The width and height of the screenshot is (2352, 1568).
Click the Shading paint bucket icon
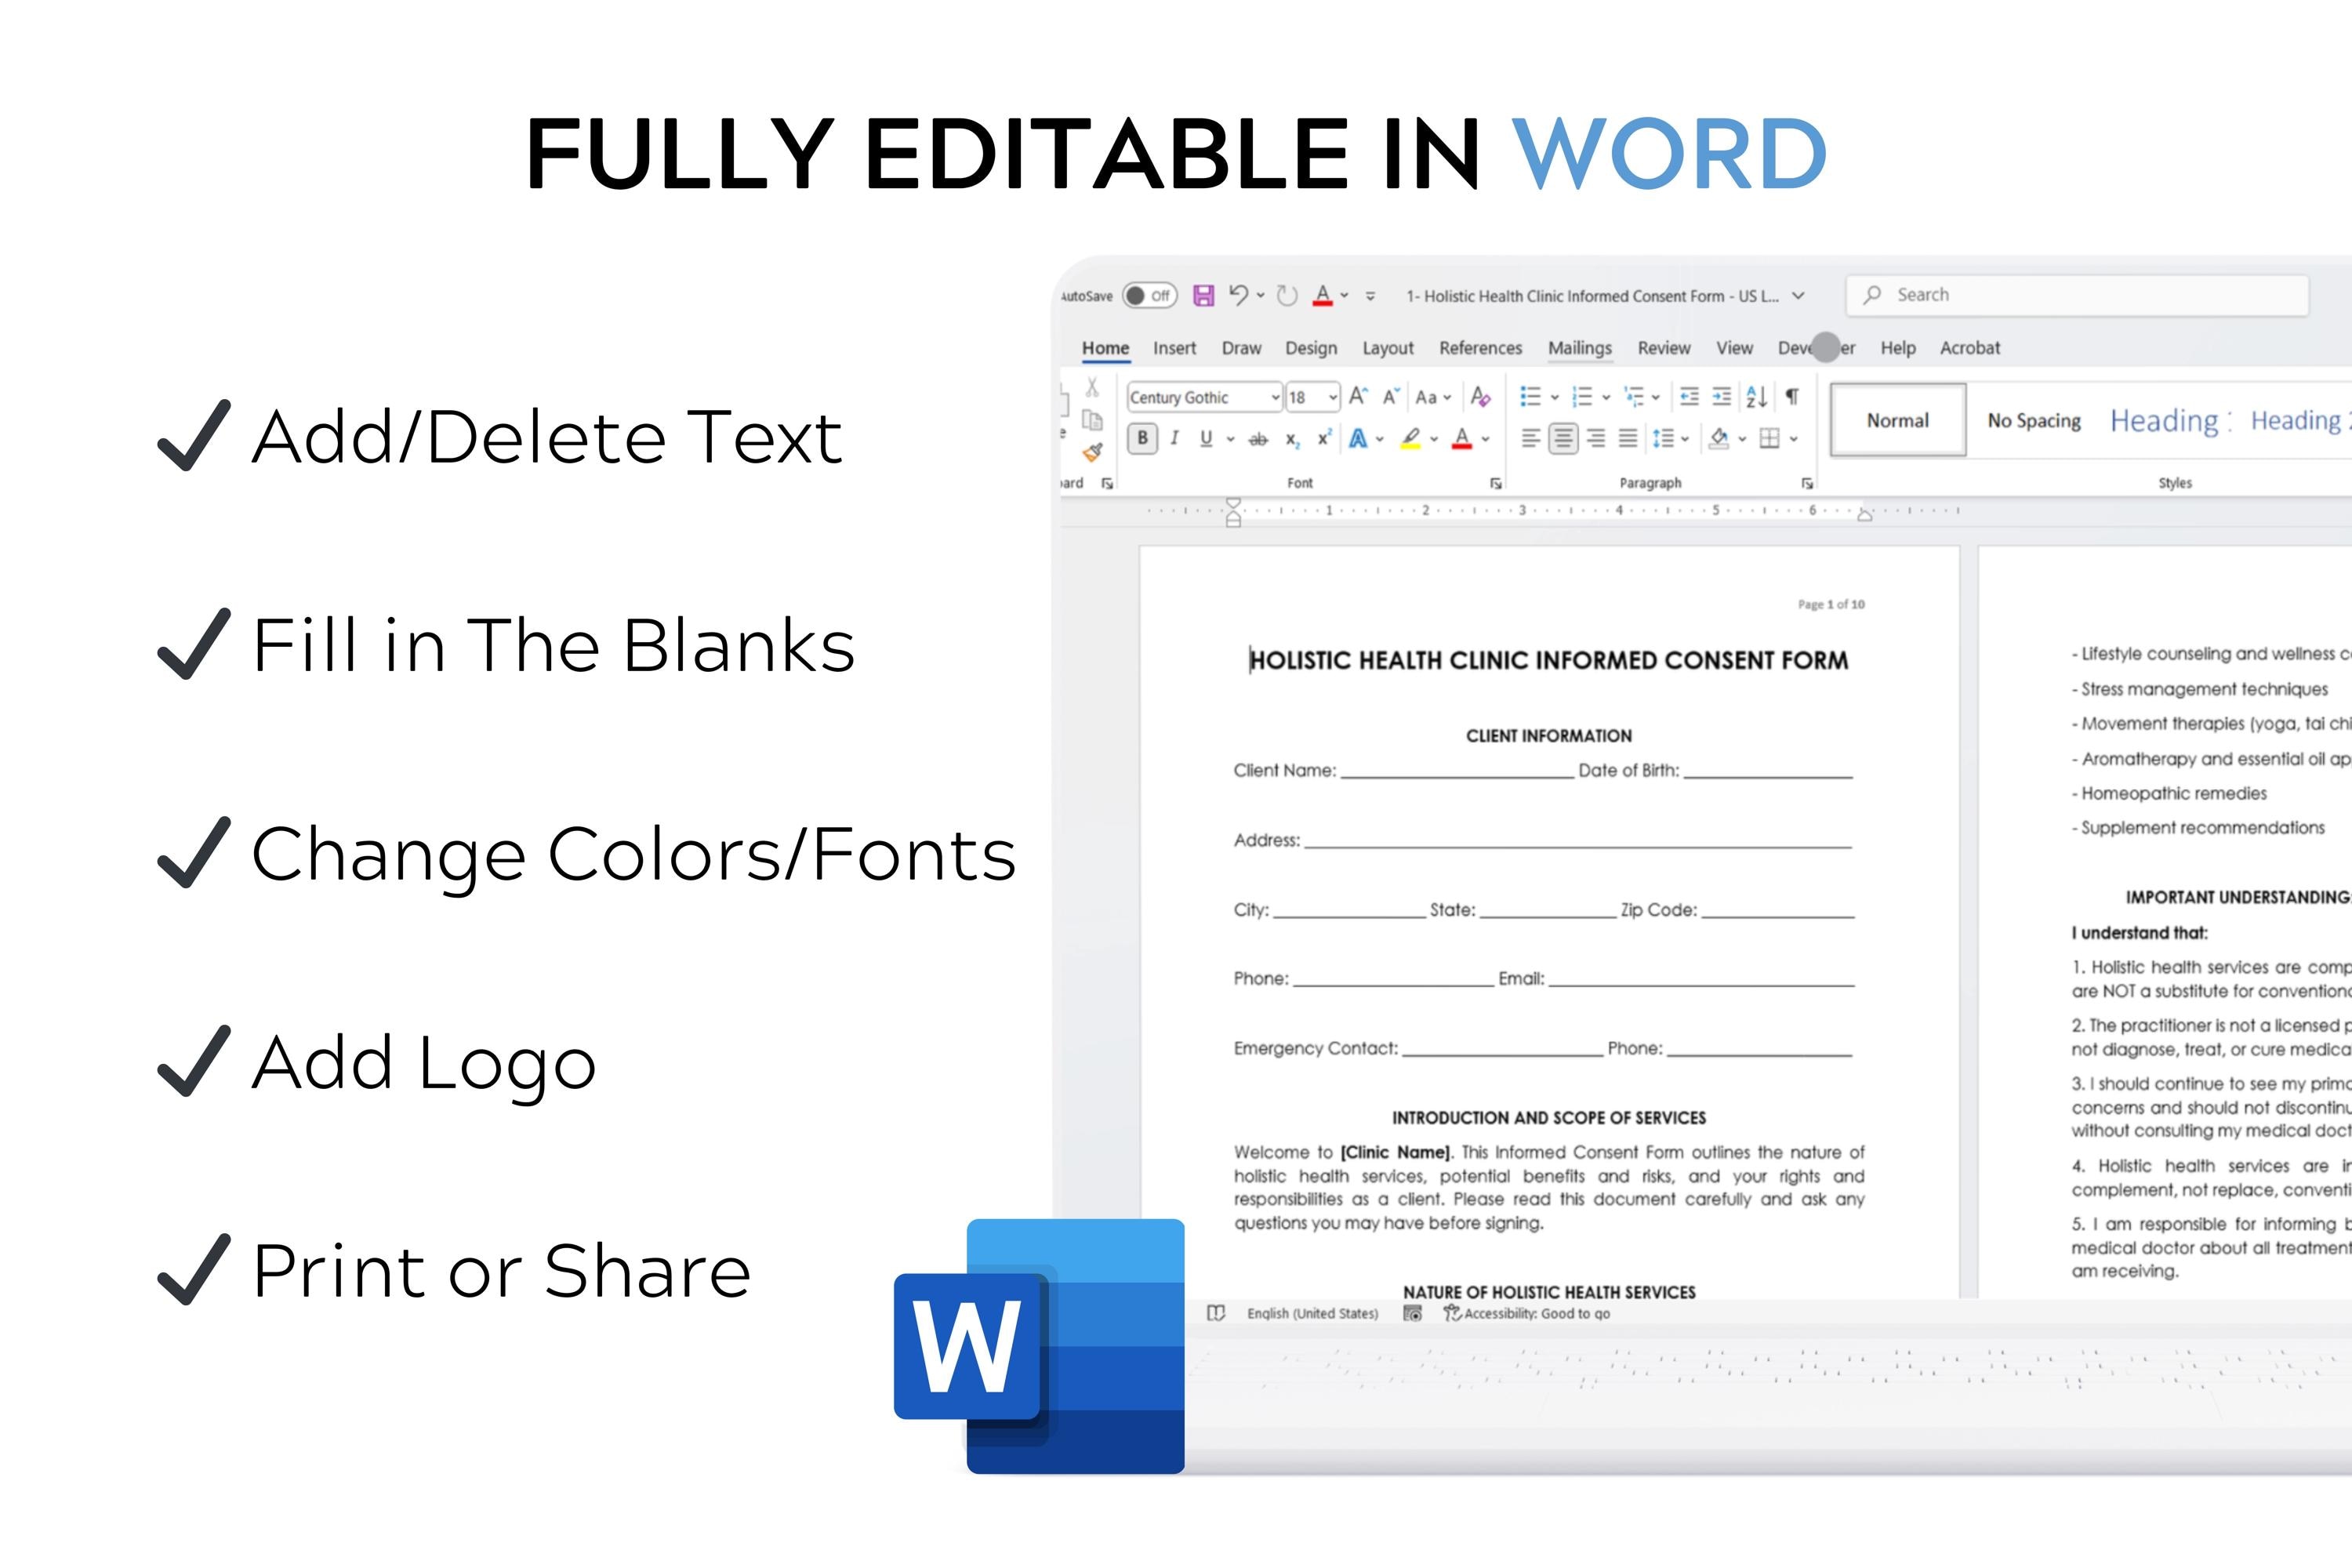click(1719, 438)
